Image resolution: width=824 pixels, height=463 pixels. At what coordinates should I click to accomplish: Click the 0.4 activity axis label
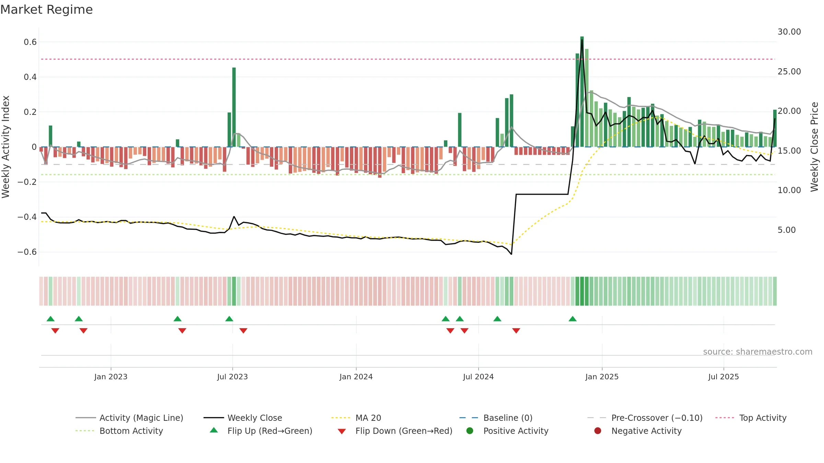30,77
